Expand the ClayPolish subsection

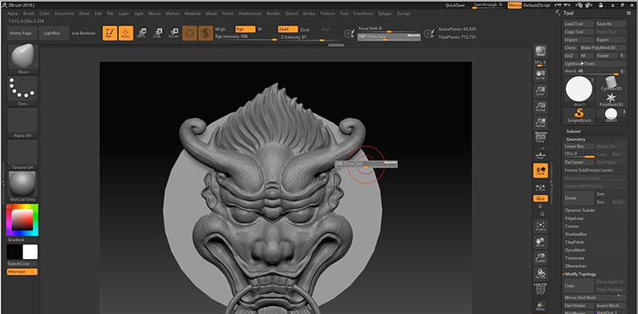pyautogui.click(x=574, y=242)
